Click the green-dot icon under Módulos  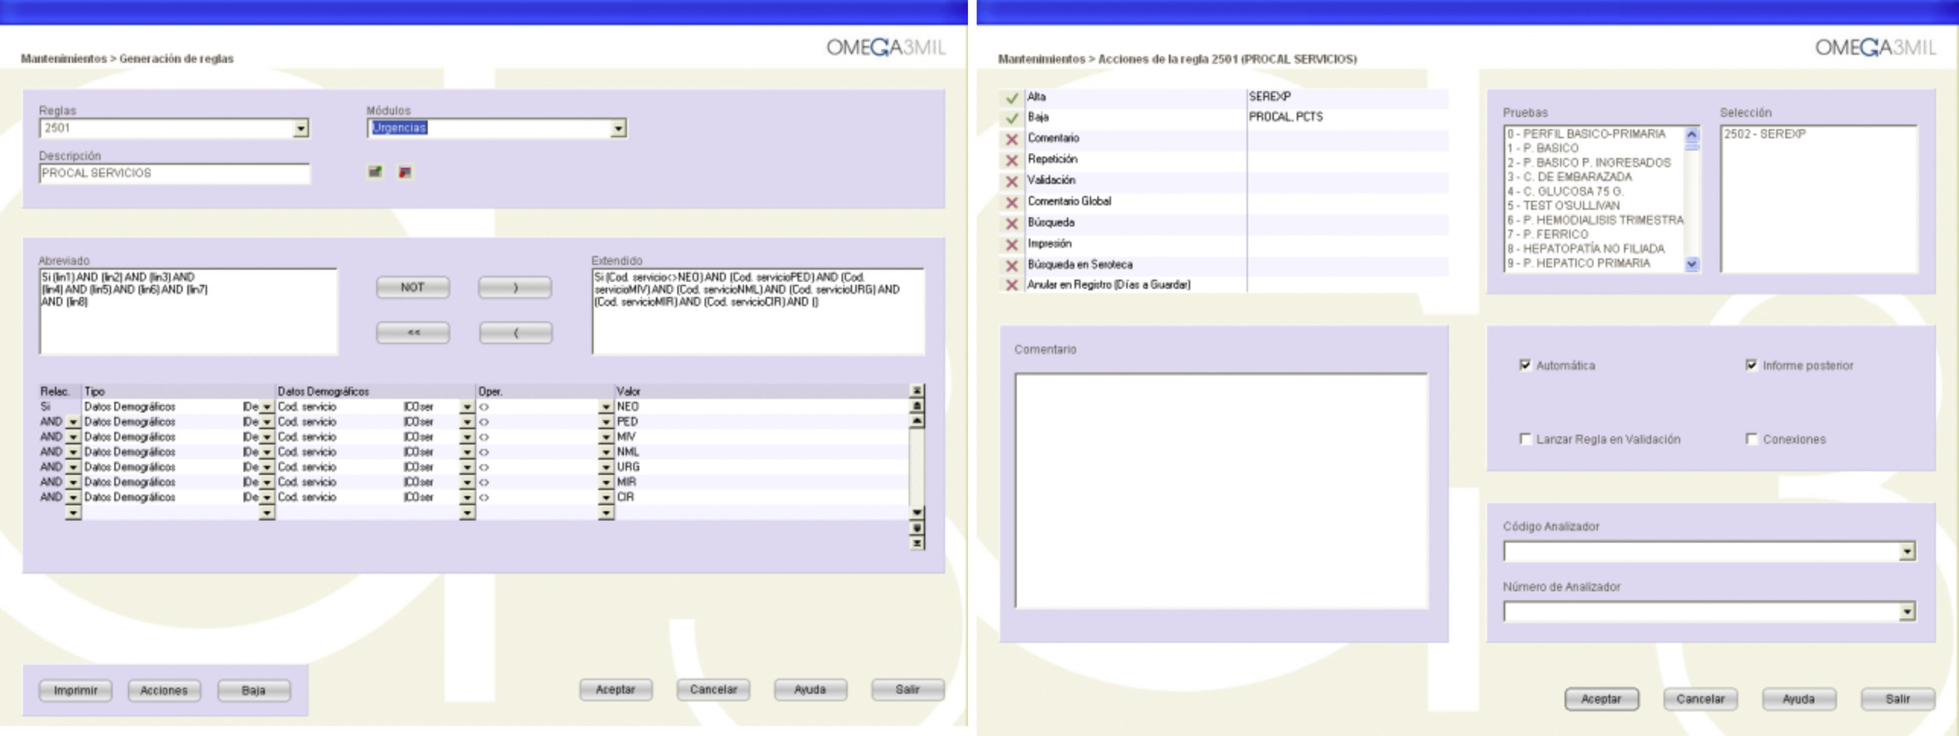click(x=375, y=172)
